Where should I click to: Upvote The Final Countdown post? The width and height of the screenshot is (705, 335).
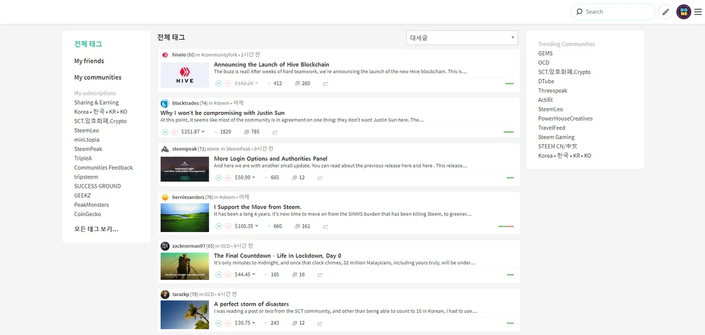tap(219, 274)
